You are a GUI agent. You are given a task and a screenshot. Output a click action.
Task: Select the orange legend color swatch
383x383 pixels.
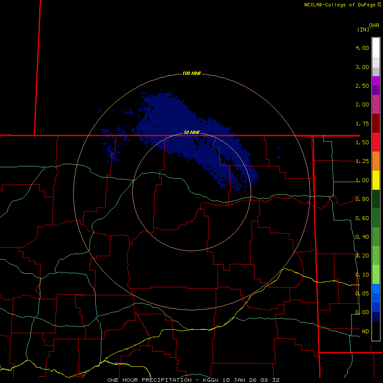coord(376,161)
